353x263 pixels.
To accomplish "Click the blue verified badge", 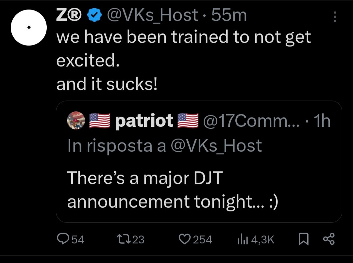I will tap(94, 15).
